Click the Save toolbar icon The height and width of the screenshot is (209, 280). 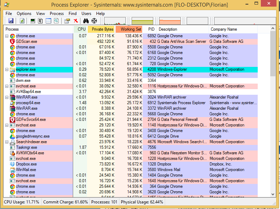[11, 21]
